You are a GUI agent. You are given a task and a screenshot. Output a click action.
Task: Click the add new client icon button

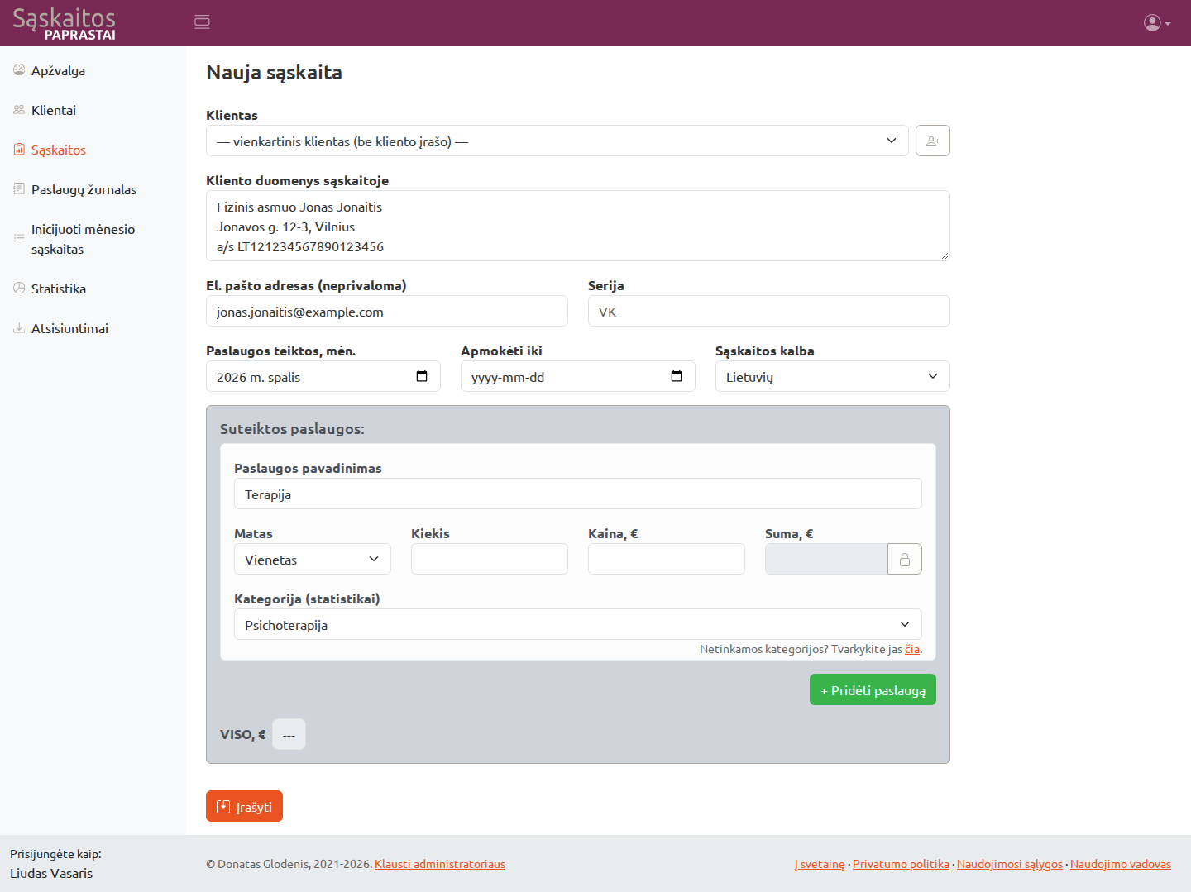point(933,141)
